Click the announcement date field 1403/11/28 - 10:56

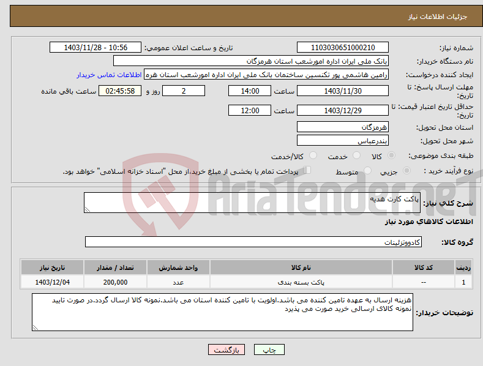pyautogui.click(x=95, y=48)
